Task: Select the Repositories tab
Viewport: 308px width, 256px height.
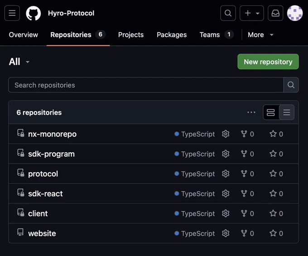Action: point(78,35)
